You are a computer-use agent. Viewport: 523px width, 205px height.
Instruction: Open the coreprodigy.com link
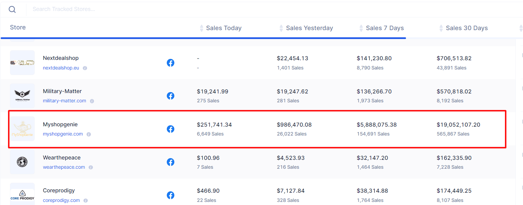[x=61, y=201]
